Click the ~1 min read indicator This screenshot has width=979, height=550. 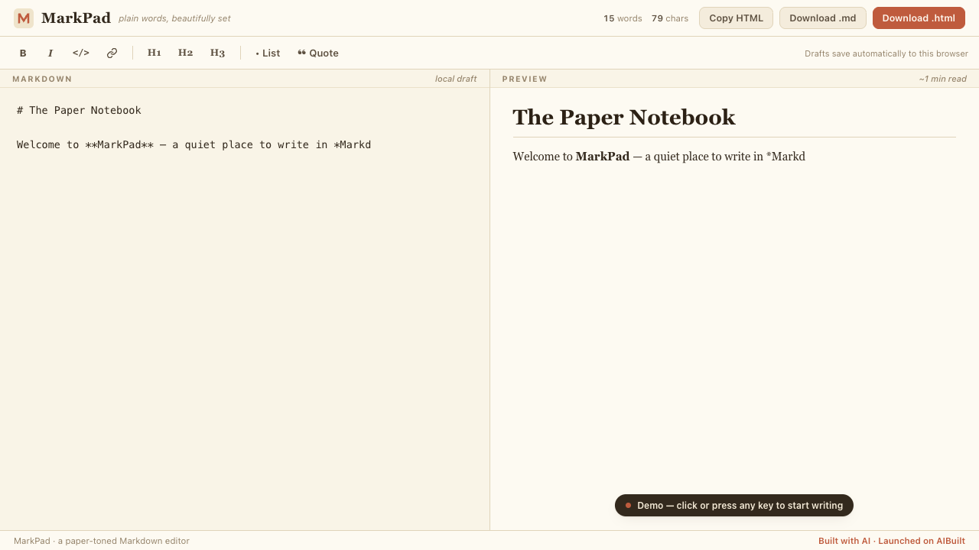pyautogui.click(x=943, y=79)
